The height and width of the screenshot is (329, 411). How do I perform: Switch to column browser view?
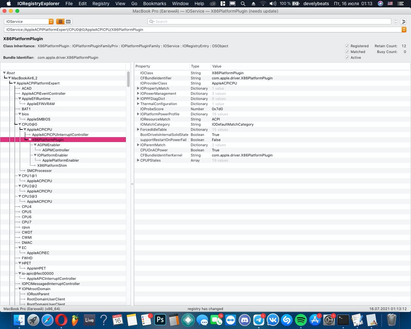(68, 22)
